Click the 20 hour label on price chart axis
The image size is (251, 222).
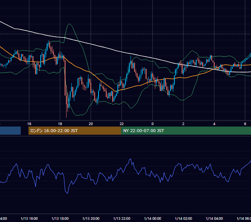[91, 124]
